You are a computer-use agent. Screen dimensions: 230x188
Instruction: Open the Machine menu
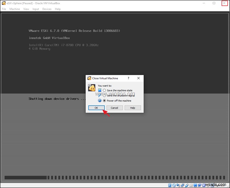click(15, 9)
